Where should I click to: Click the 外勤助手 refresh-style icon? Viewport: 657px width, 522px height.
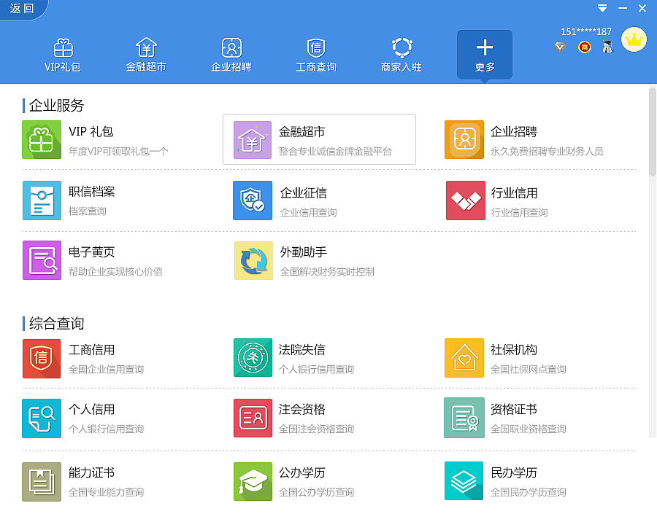coord(253,260)
